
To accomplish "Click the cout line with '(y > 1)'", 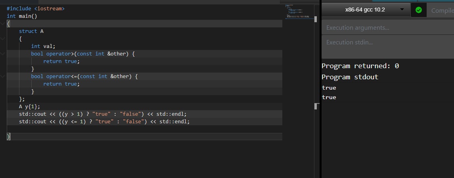I will pos(103,114).
